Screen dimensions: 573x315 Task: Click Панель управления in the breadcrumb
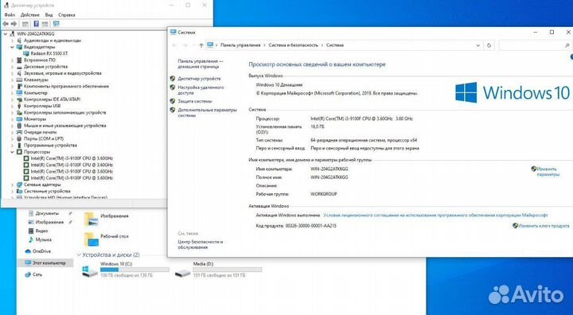coord(240,45)
